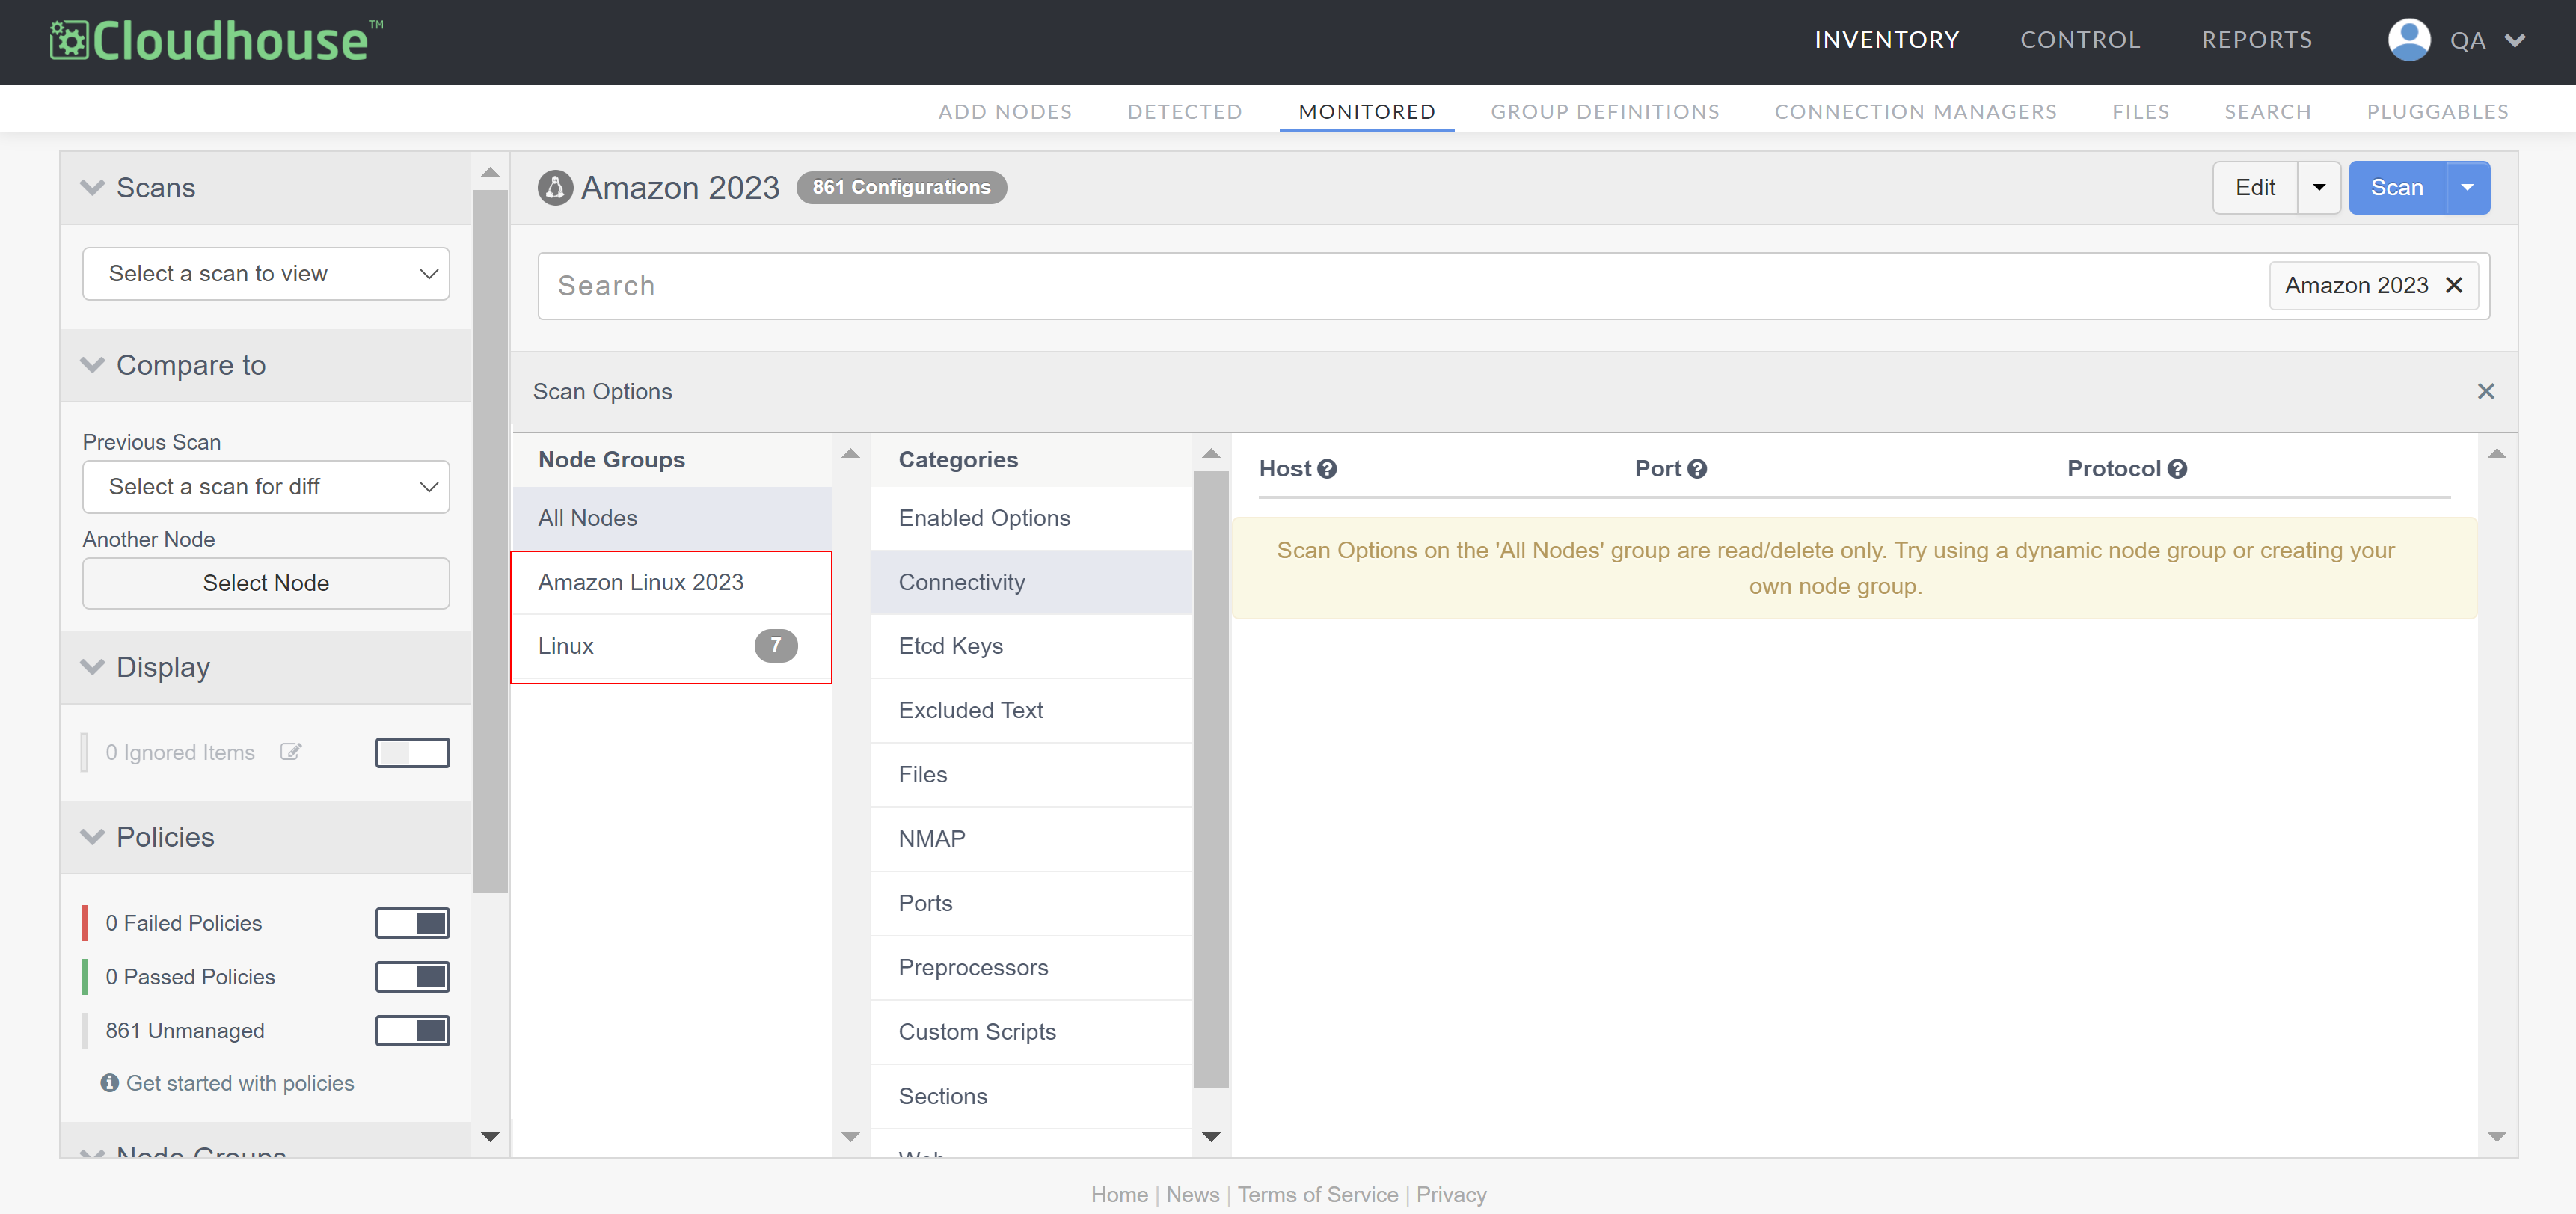
Task: Click the Linux penguin node icon
Action: pos(555,187)
